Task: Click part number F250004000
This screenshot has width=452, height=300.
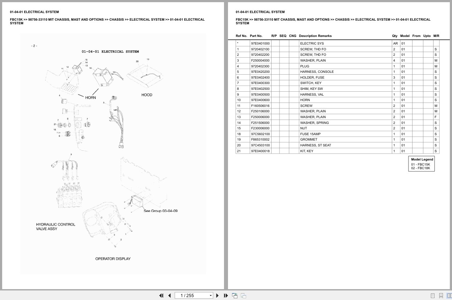Action: tap(260, 61)
